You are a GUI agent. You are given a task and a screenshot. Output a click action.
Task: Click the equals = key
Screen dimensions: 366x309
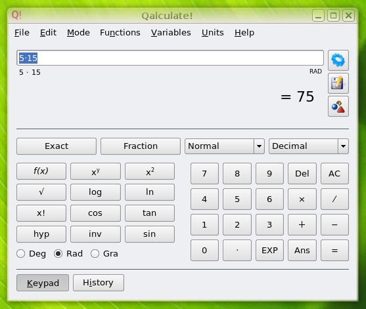click(334, 250)
